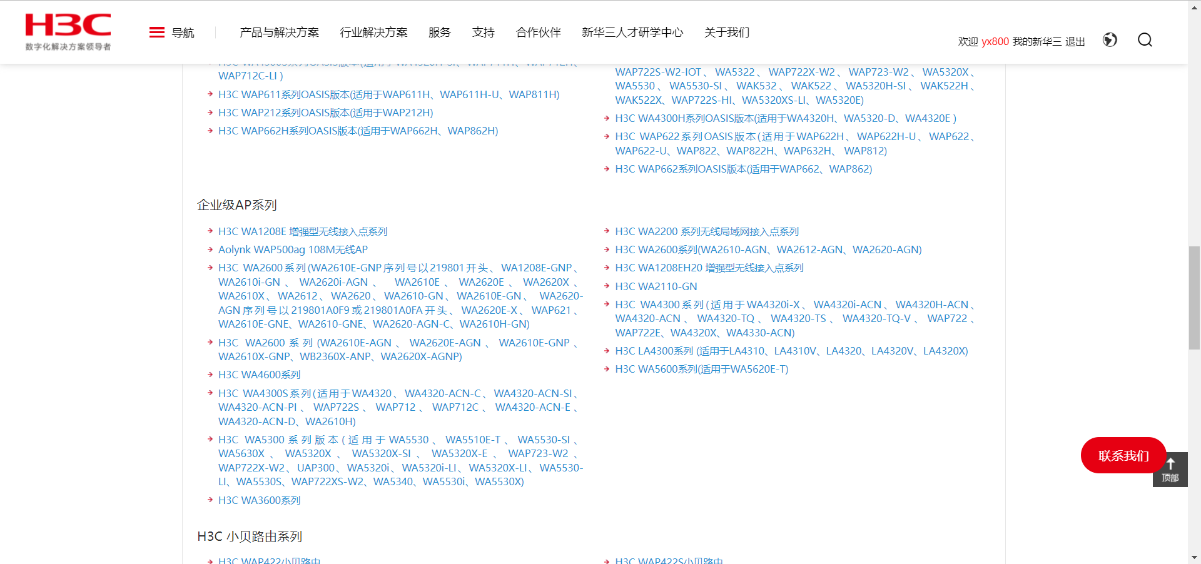1201x564 pixels.
Task: Open H3C WA4600系列 link
Action: tap(260, 375)
